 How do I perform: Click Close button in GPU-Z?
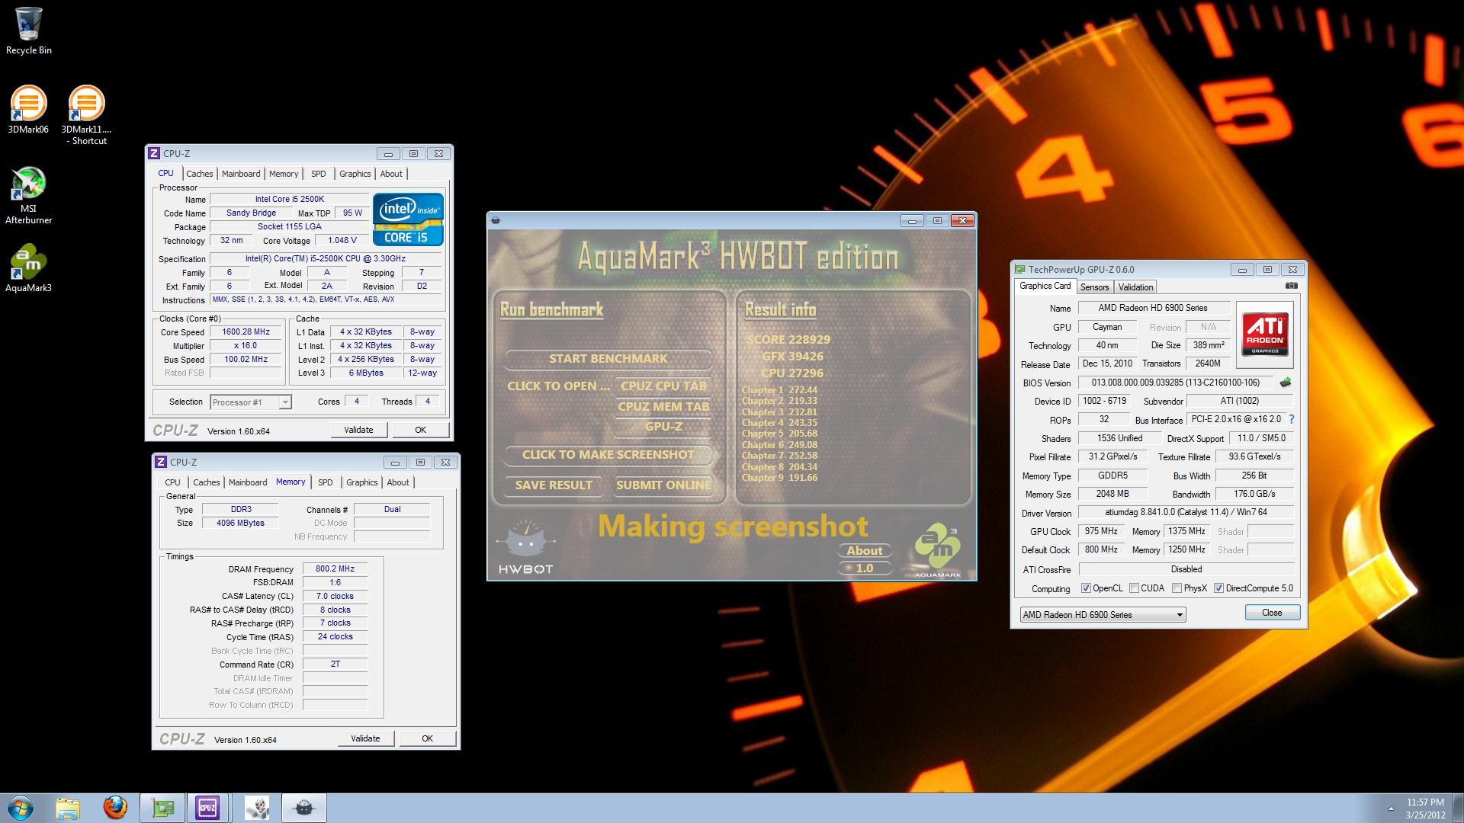click(x=1272, y=613)
